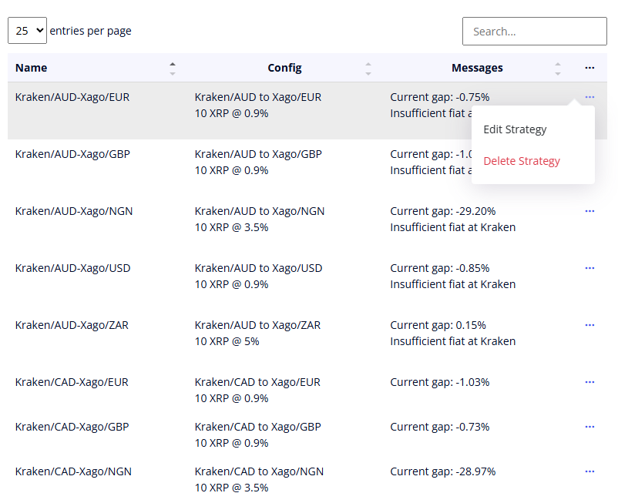Screen dimensions: 618x493
Task: Open three-dot menu for Kraken/AUD-Xago/ZAR row
Action: click(x=589, y=325)
